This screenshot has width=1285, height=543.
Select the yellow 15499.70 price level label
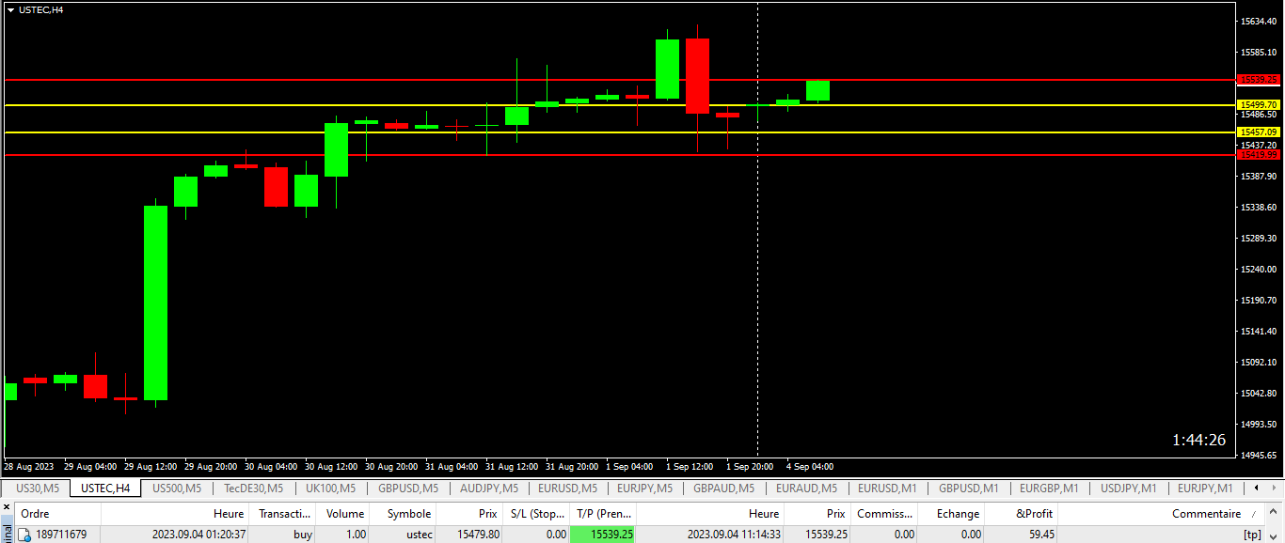click(x=1259, y=105)
